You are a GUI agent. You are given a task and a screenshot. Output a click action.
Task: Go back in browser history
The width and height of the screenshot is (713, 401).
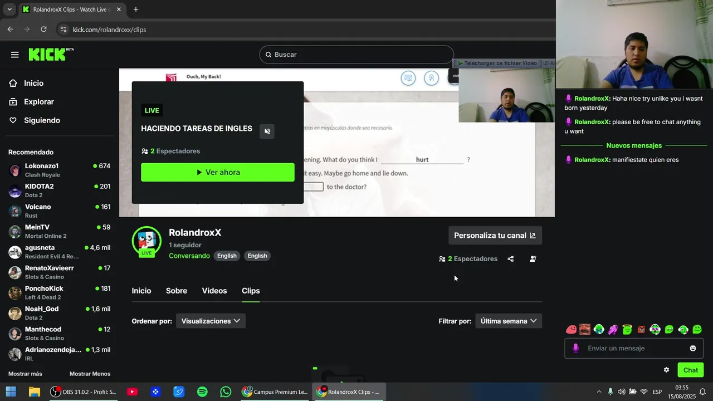[10, 30]
